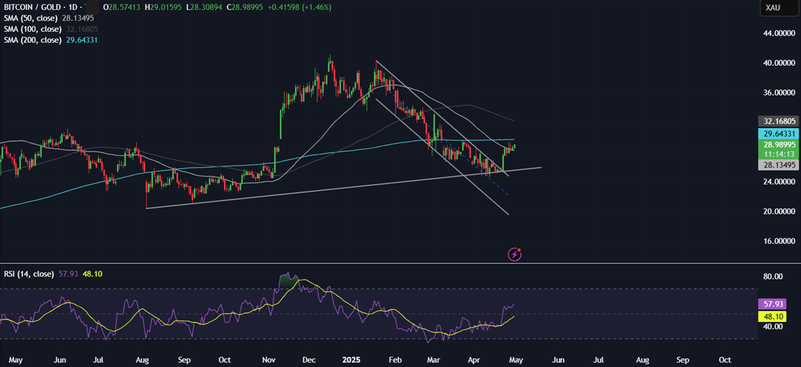Select the SMA (200, close) indicator legend

click(x=34, y=40)
